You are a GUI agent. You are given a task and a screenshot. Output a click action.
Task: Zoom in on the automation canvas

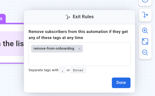point(145,31)
